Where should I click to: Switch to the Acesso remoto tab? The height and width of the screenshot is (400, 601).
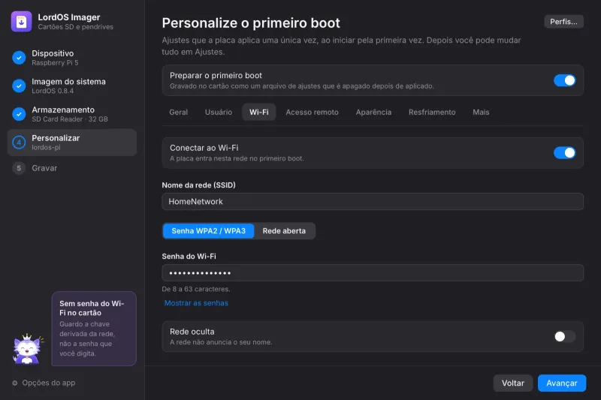(x=312, y=112)
